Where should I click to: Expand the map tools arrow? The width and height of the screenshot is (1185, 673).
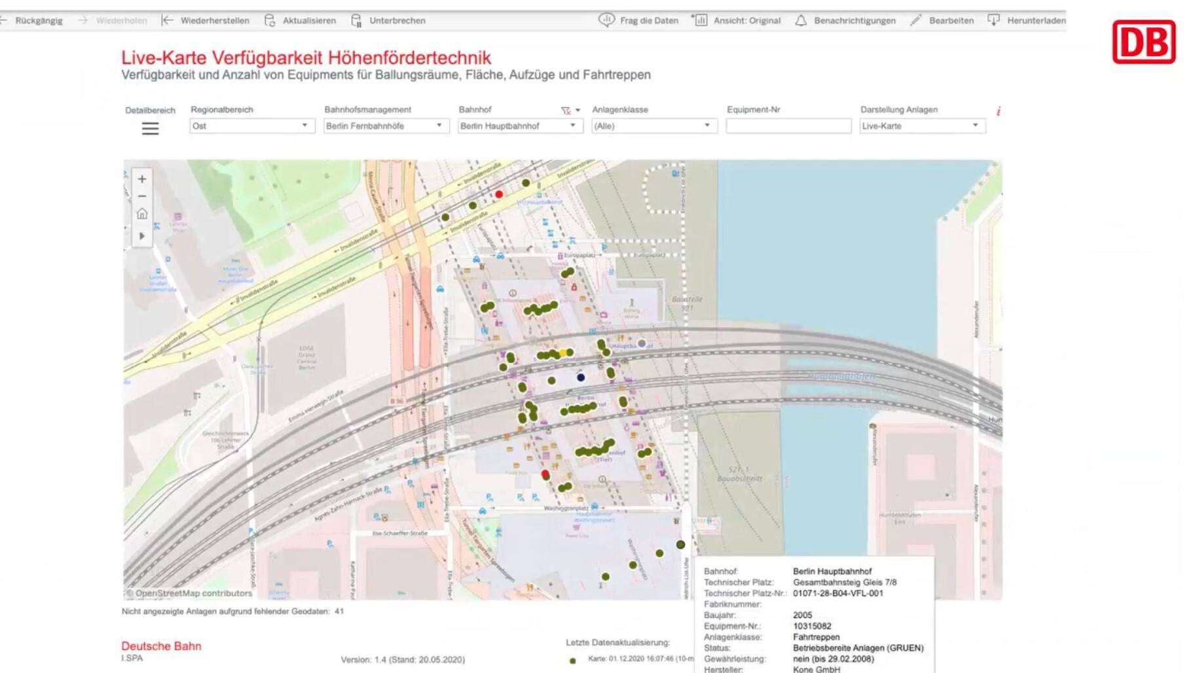click(142, 236)
